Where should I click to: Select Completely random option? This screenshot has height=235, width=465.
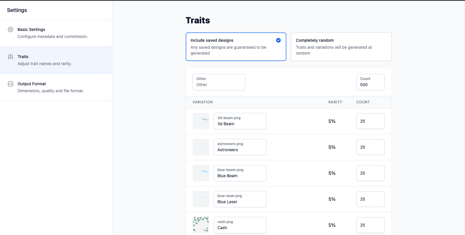341,47
